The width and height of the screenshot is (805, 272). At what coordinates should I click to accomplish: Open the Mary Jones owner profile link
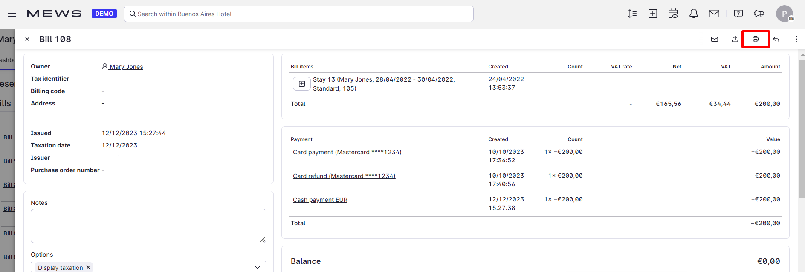coord(126,67)
